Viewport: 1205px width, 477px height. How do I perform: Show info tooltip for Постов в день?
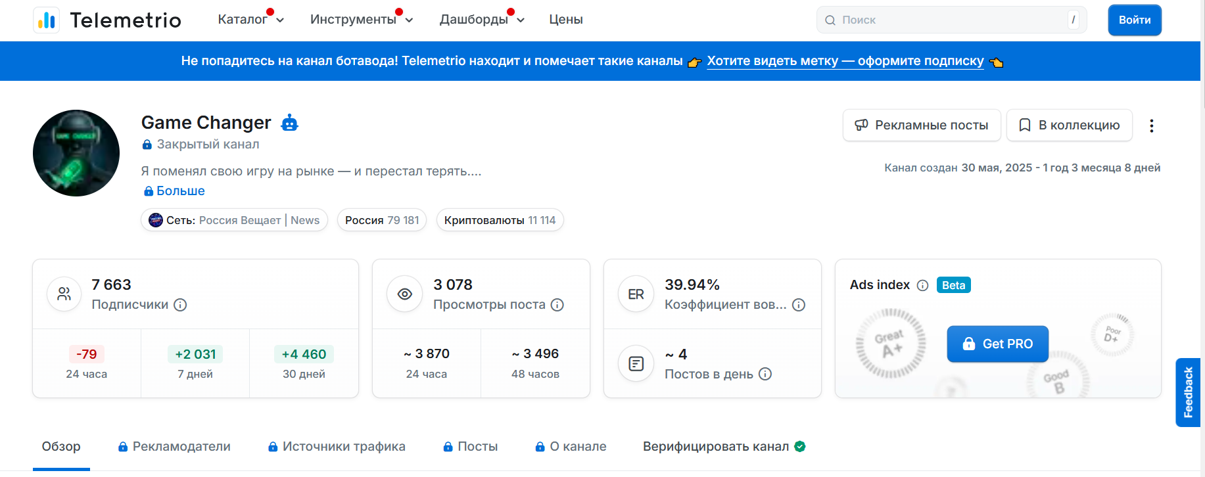point(765,374)
